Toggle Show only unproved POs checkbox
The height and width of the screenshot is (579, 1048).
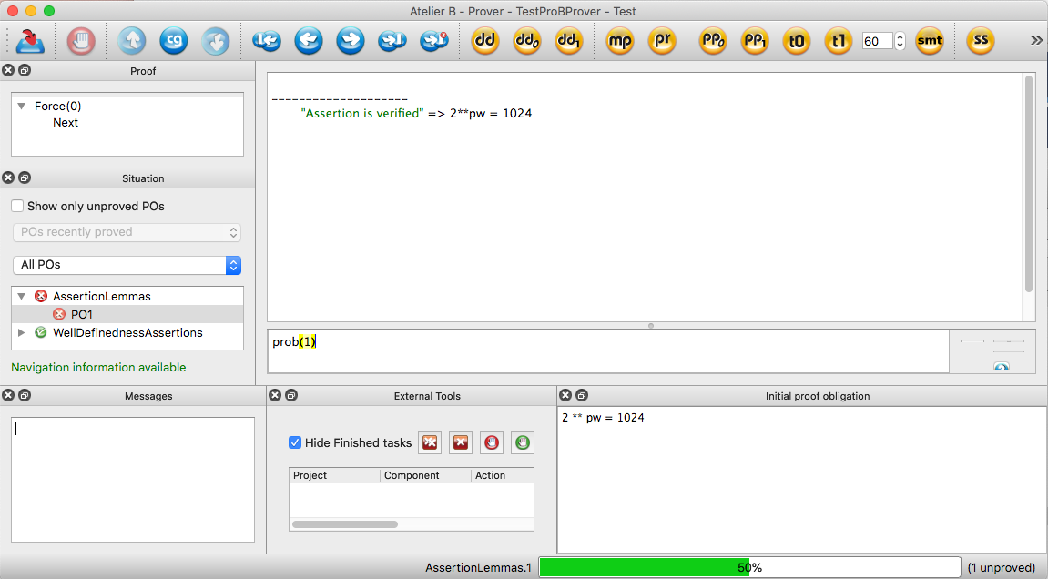click(17, 207)
